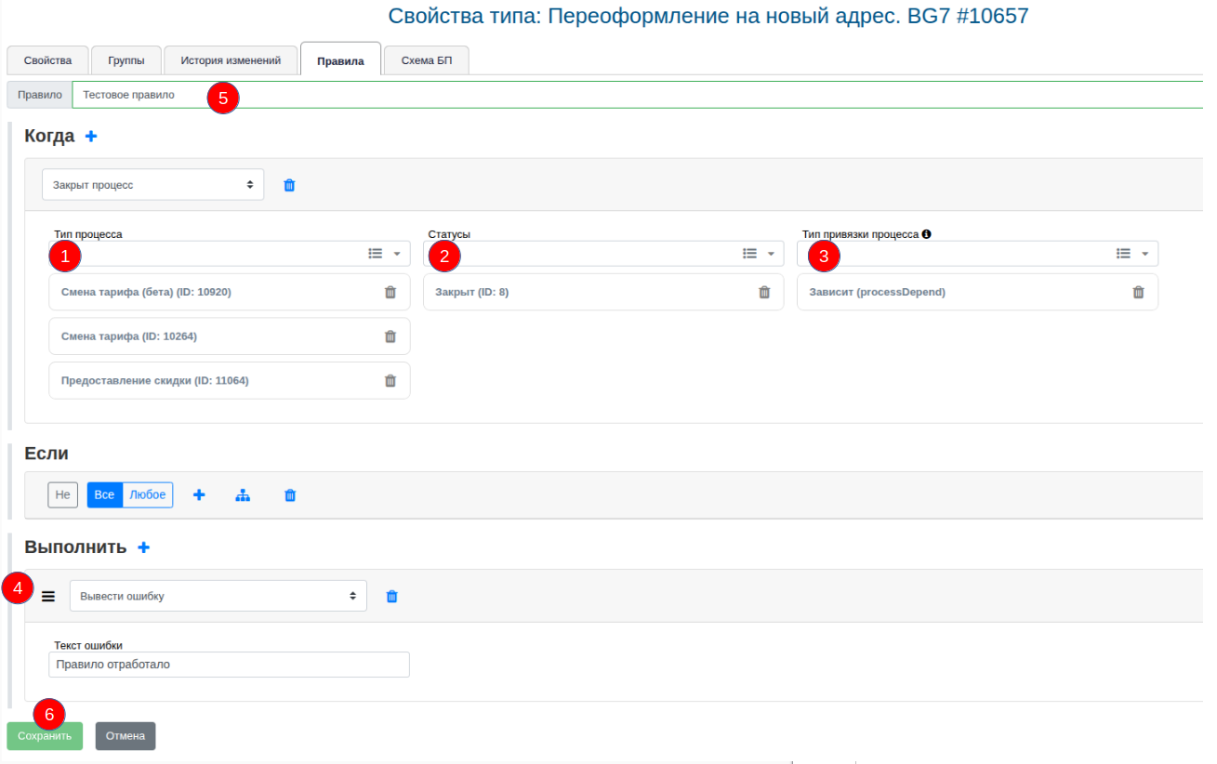The width and height of the screenshot is (1217, 764).
Task: Open the Вывести ошибку action dropdown
Action: tap(218, 596)
